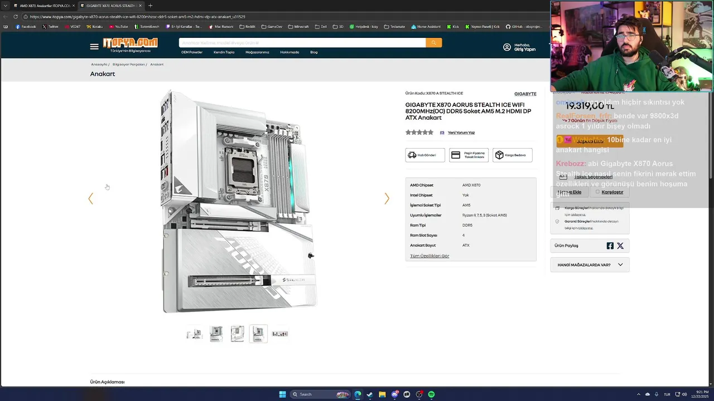The image size is (714, 401).
Task: Click the Tüm Özellikleri Gör link
Action: coord(430,256)
